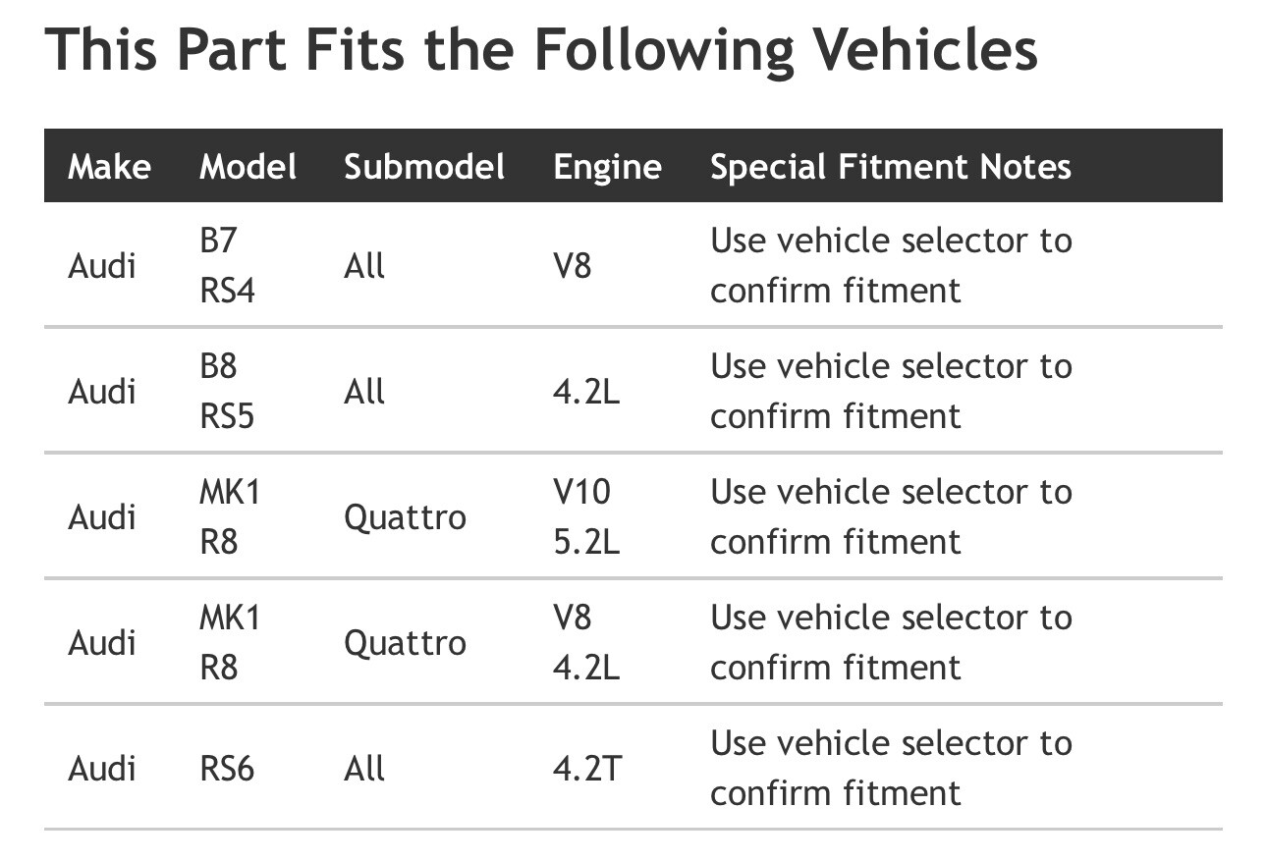Image resolution: width=1267 pixels, height=861 pixels.
Task: Select the Make column header
Action: tap(109, 167)
